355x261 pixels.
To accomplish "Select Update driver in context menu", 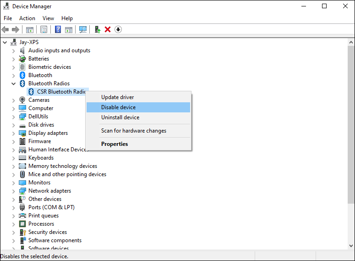I will (117, 97).
